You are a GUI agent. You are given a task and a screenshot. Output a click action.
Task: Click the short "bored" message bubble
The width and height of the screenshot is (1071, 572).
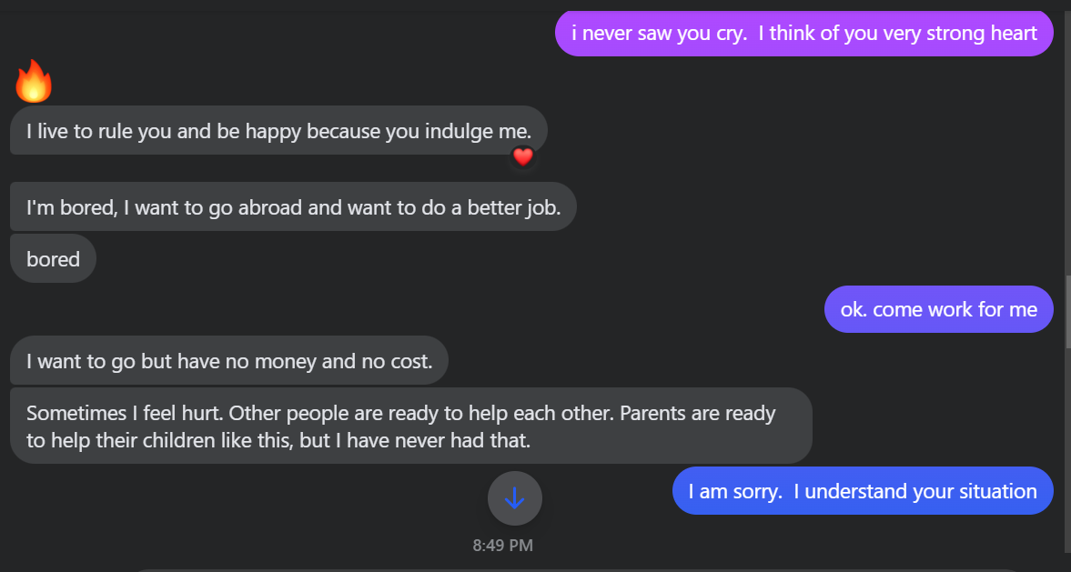[x=53, y=259]
